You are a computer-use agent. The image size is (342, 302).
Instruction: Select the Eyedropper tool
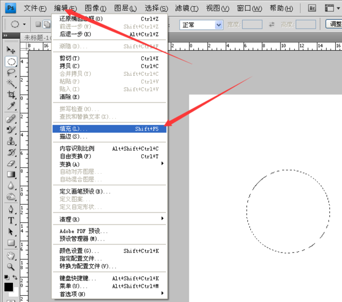(11, 106)
